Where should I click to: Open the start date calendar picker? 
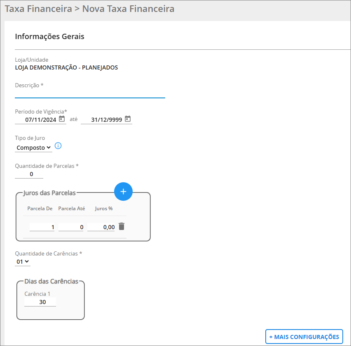62,118
